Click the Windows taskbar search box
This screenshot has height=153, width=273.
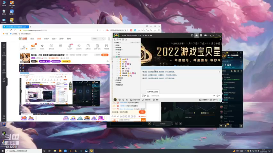point(24,151)
